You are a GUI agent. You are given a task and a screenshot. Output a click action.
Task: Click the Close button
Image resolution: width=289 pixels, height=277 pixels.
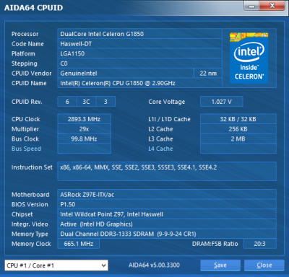click(x=264, y=265)
